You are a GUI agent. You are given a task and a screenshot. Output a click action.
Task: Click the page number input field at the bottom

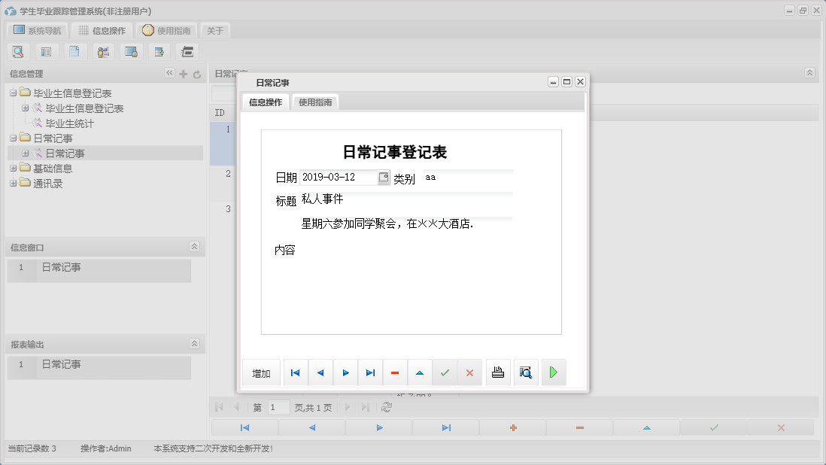278,407
